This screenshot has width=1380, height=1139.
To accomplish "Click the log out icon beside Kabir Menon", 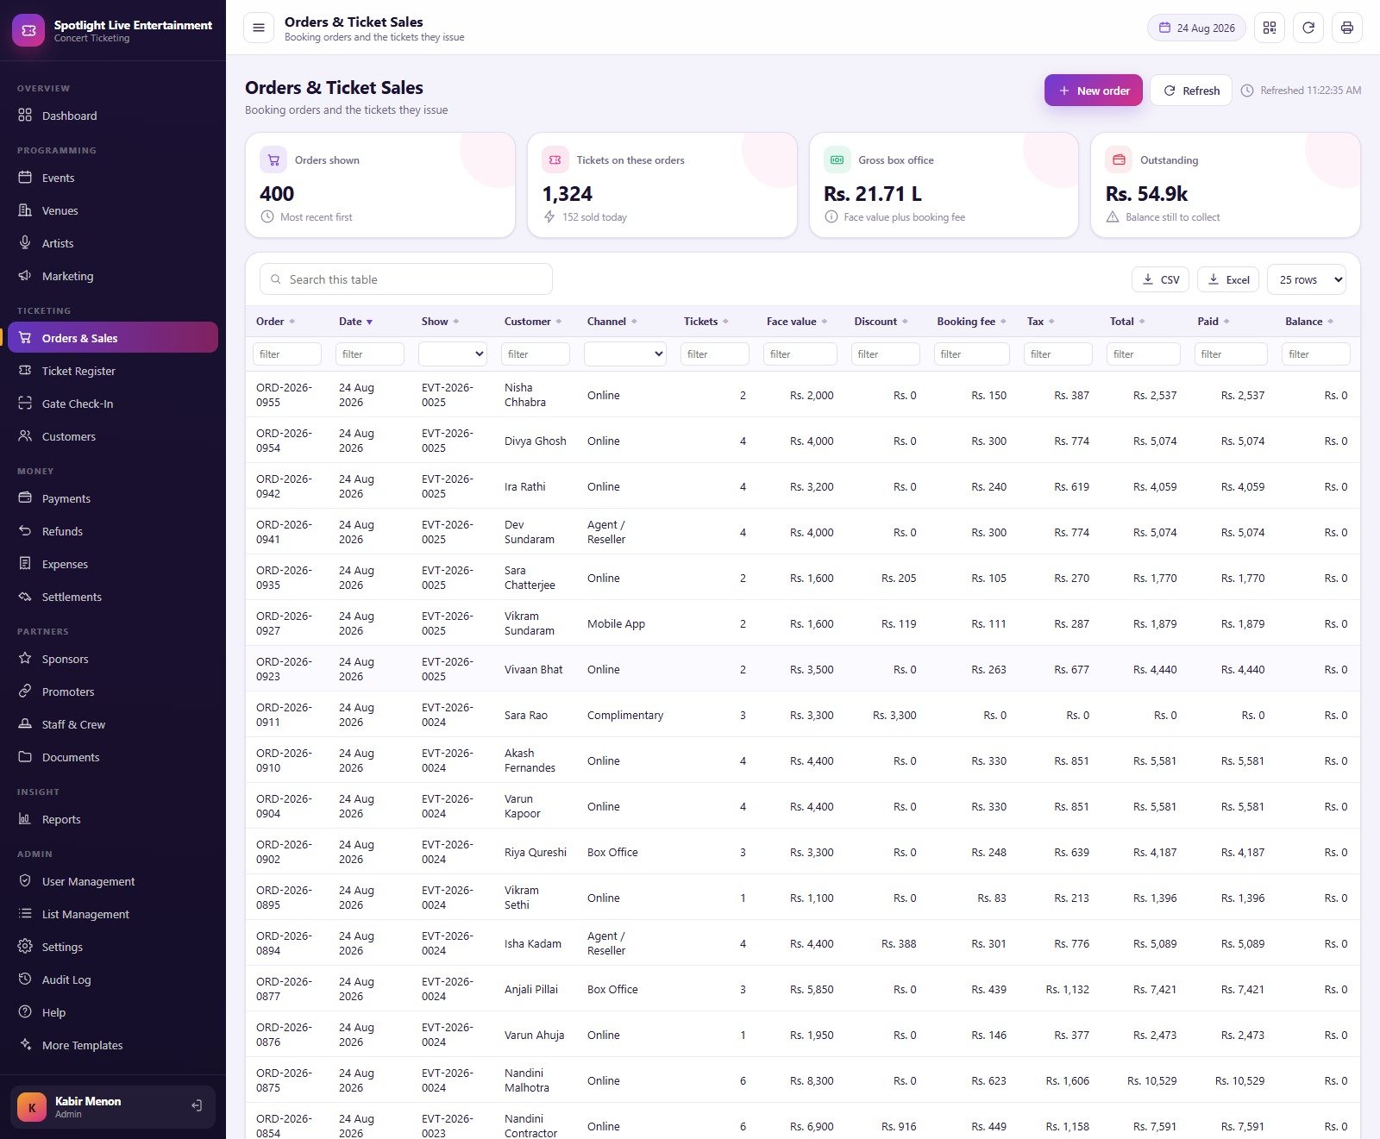I will tap(197, 1106).
